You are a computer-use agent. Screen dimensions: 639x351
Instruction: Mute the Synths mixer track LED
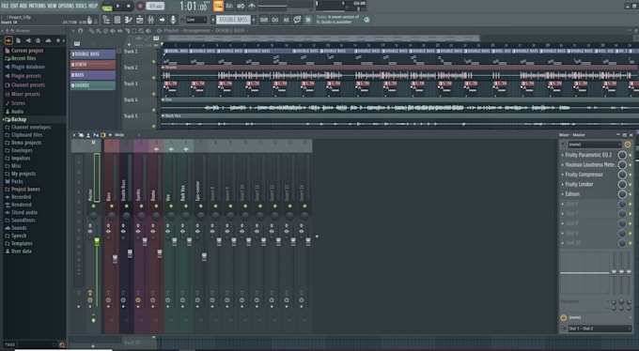coord(141,206)
